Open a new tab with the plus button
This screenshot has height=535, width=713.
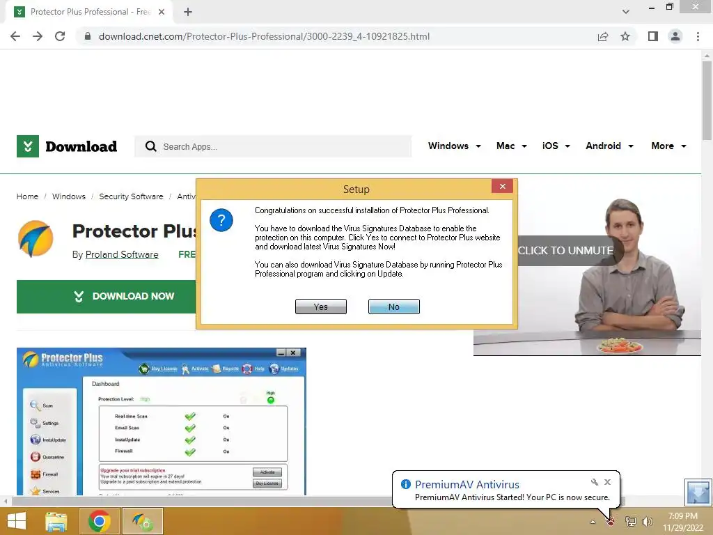[188, 12]
